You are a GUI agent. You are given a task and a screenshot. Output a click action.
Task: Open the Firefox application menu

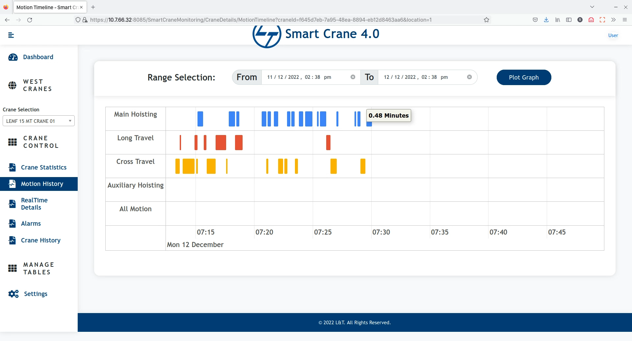coord(625,20)
